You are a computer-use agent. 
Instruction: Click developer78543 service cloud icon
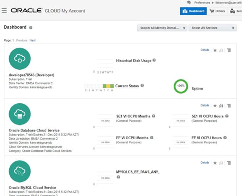[19, 59]
